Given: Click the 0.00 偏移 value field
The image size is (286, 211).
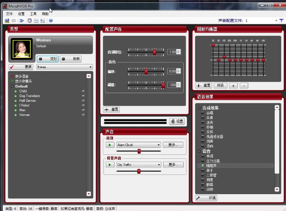Looking at the screenshot, I should (172, 71).
